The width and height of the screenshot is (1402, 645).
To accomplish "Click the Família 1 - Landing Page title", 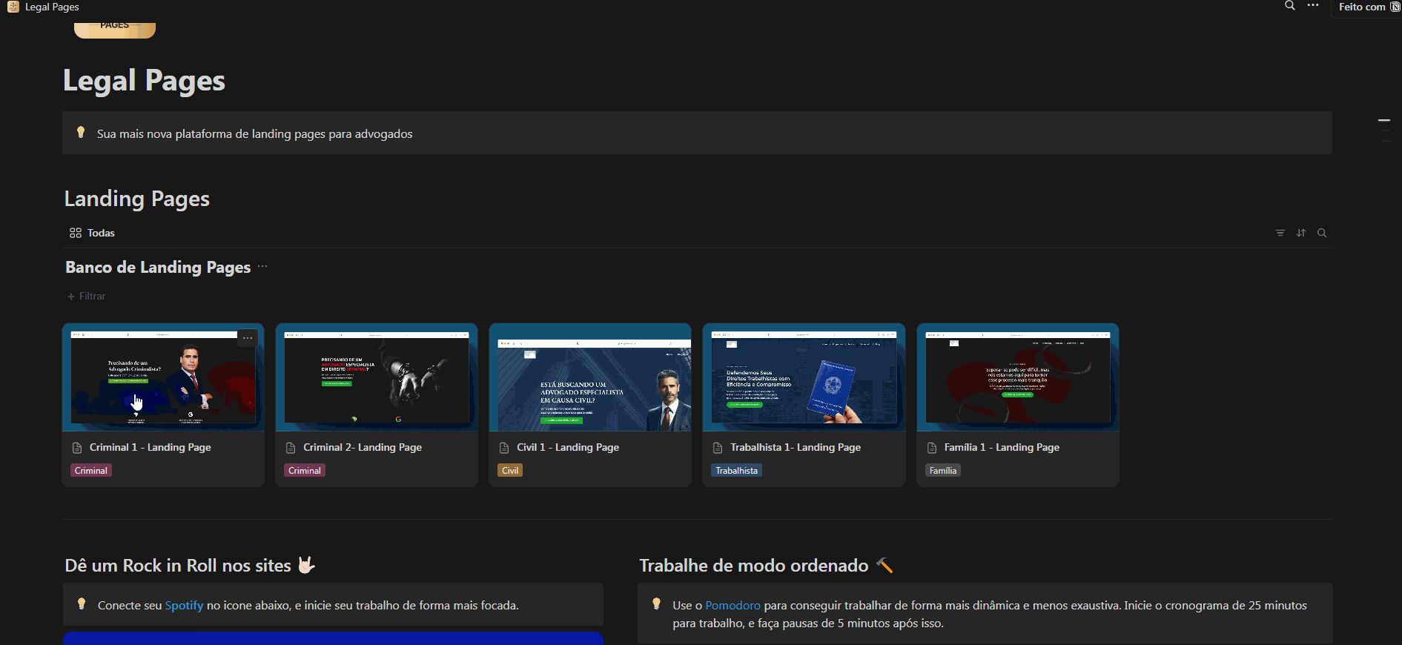I will (1002, 447).
